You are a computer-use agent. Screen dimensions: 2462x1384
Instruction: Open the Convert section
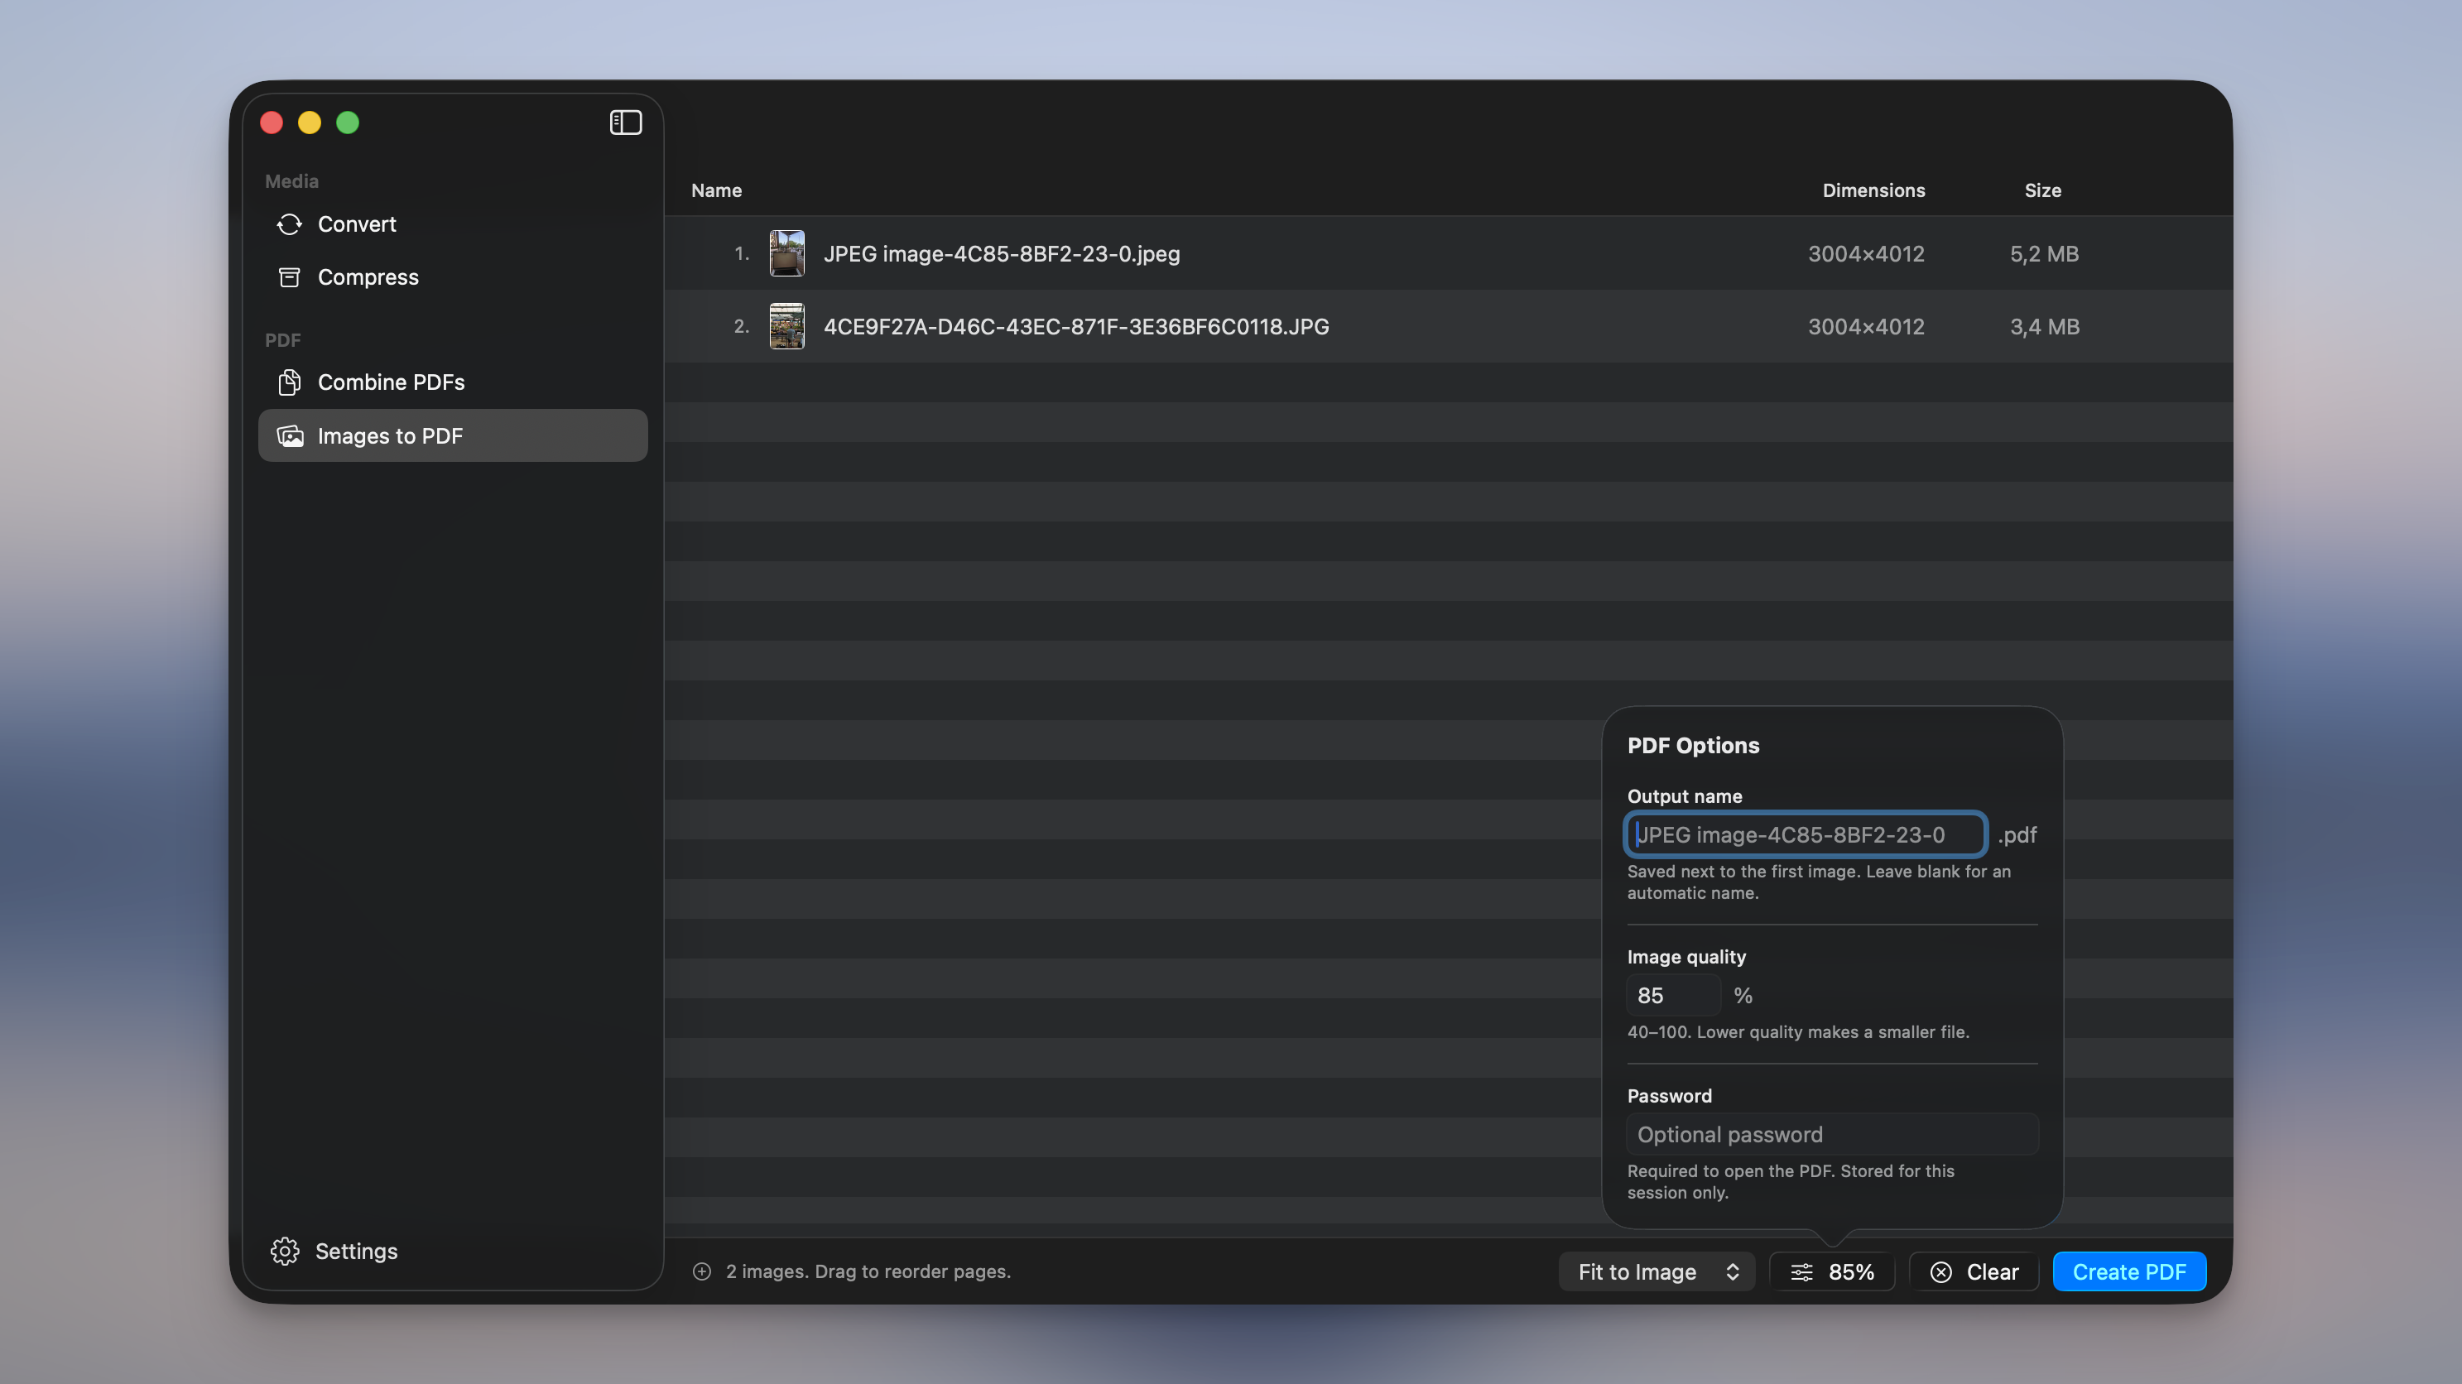(453, 223)
